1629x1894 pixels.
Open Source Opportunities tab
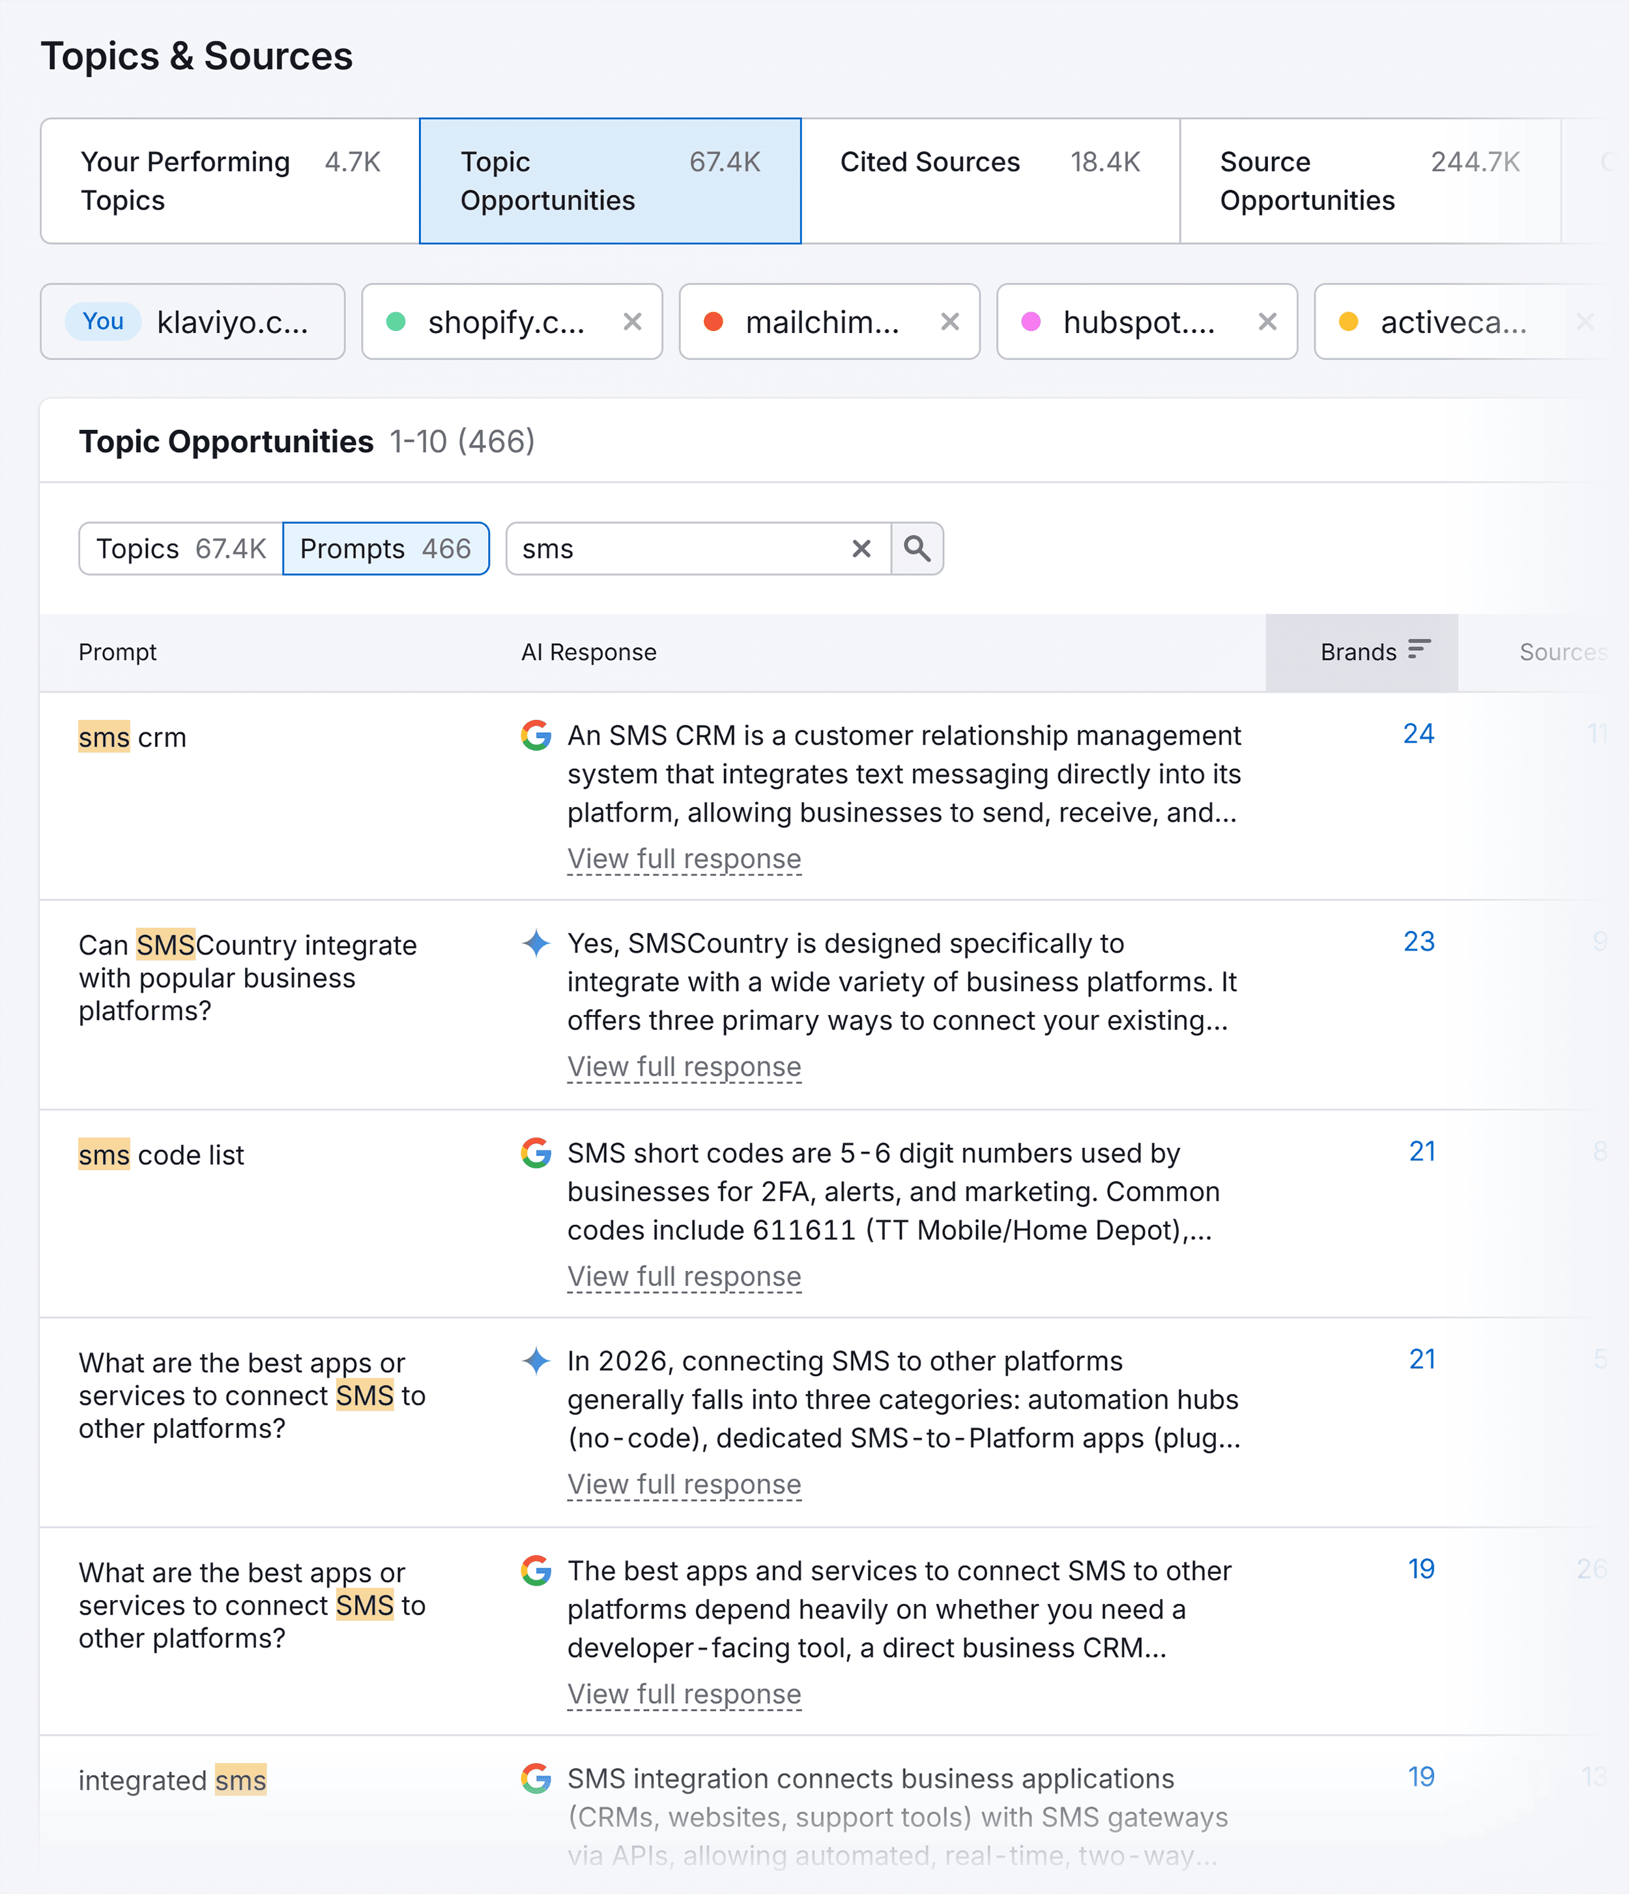[x=1370, y=181]
